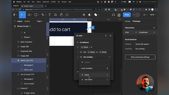Open the Set variable dropdown
This screenshot has height=95, width=169.
(89, 57)
